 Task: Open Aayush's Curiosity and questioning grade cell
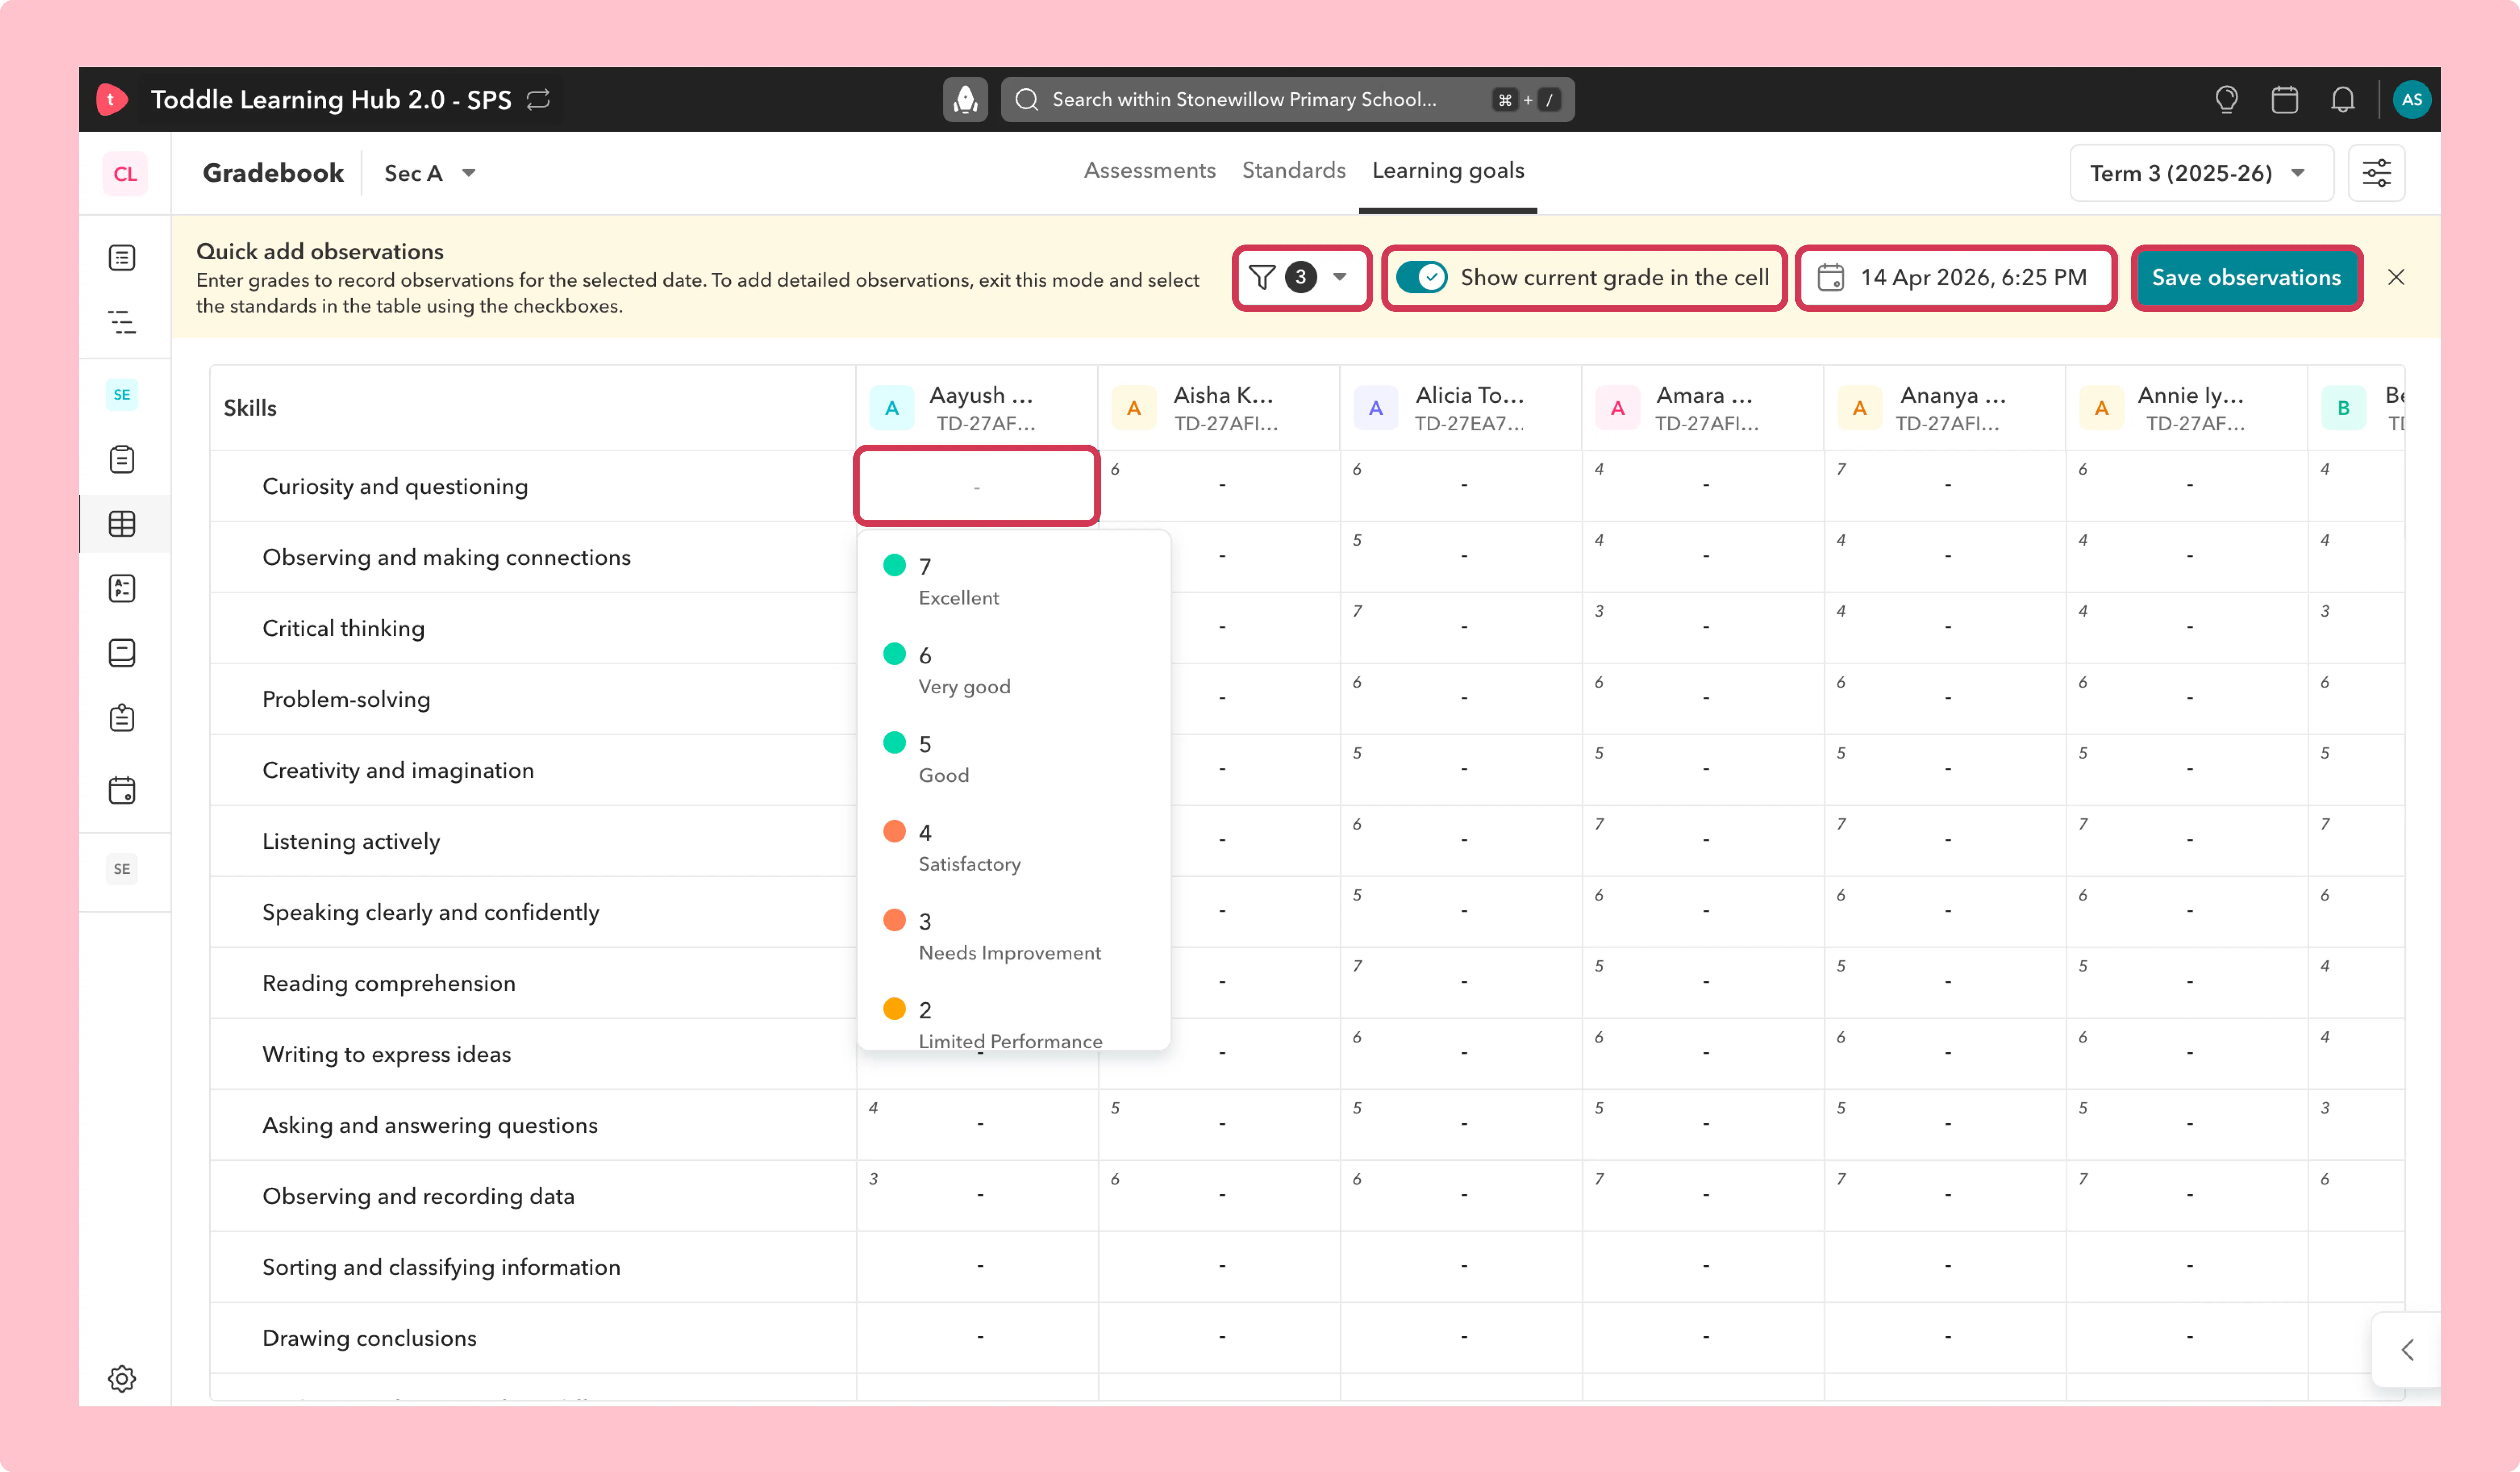point(977,486)
